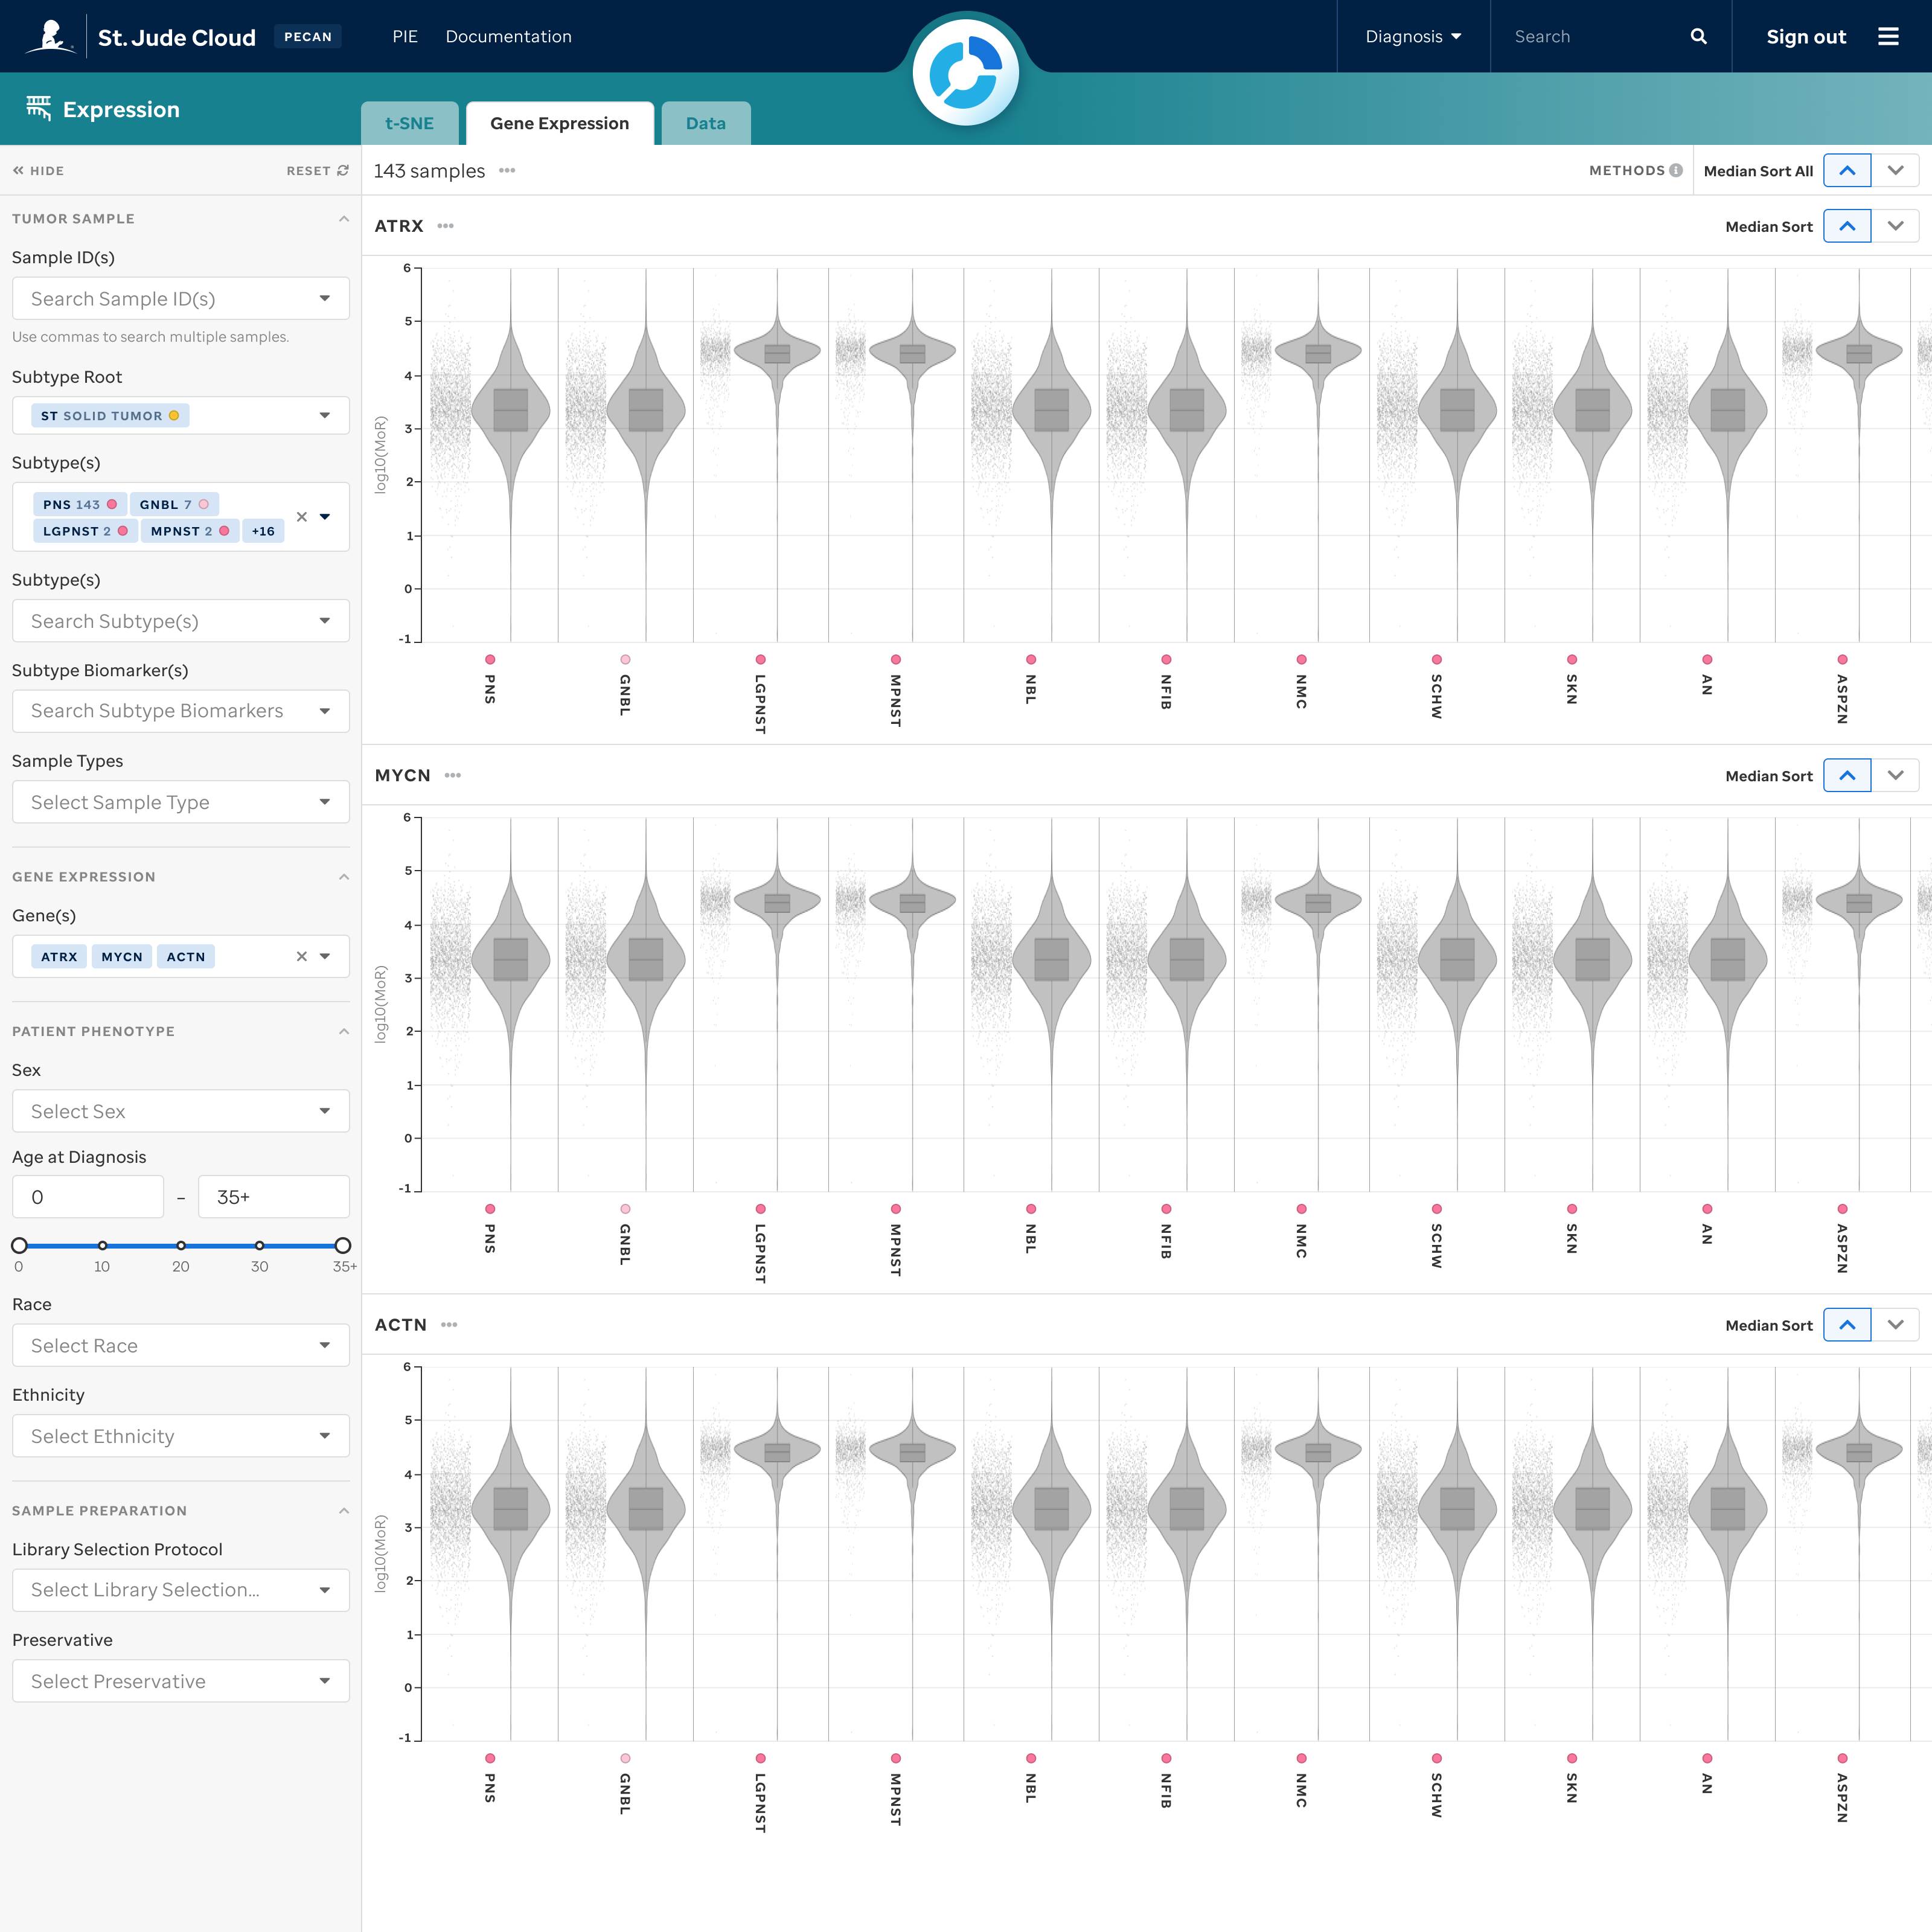Toggle ATRX Median Sort descending
Screen dimensions: 1932x1932
click(x=1894, y=227)
